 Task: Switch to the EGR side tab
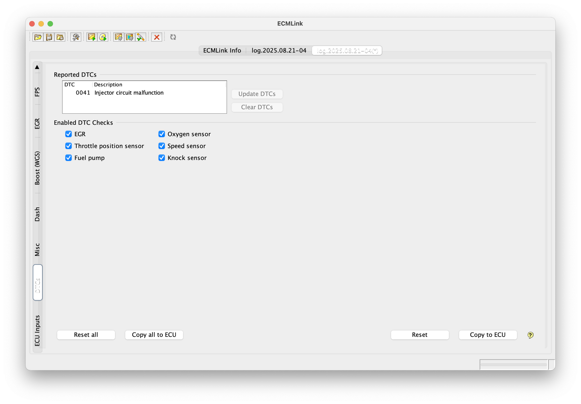pos(37,124)
